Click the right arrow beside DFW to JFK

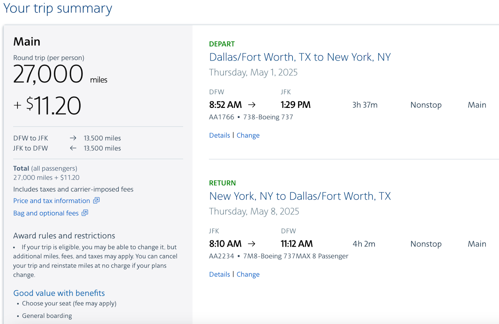[x=73, y=138]
